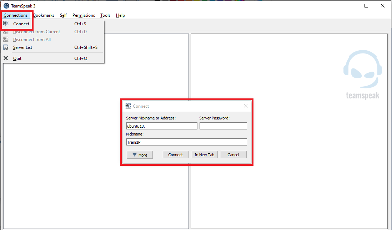Screen dimensions: 392x230
Task: Open the Help menu
Action: coord(120,15)
